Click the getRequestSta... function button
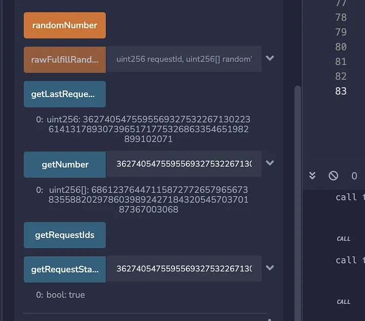 click(64, 269)
